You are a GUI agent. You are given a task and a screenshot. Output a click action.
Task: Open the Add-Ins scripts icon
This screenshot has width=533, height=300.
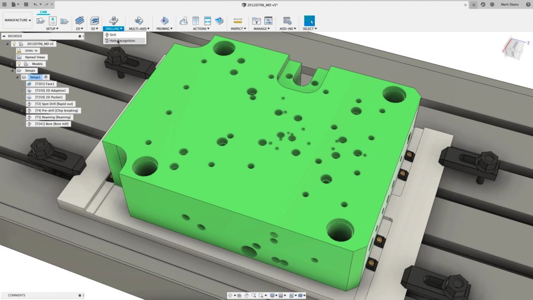[x=287, y=21]
